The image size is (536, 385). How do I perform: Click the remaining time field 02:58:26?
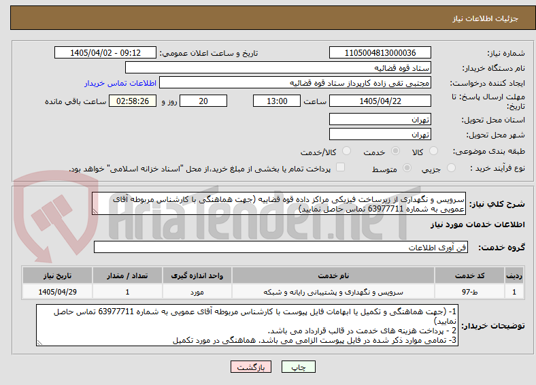pos(133,101)
